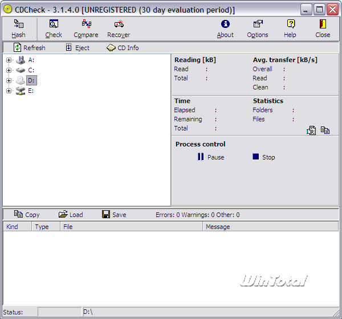This screenshot has height=319, width=342.
Task: Expand the A: drive node
Action: (x=9, y=60)
